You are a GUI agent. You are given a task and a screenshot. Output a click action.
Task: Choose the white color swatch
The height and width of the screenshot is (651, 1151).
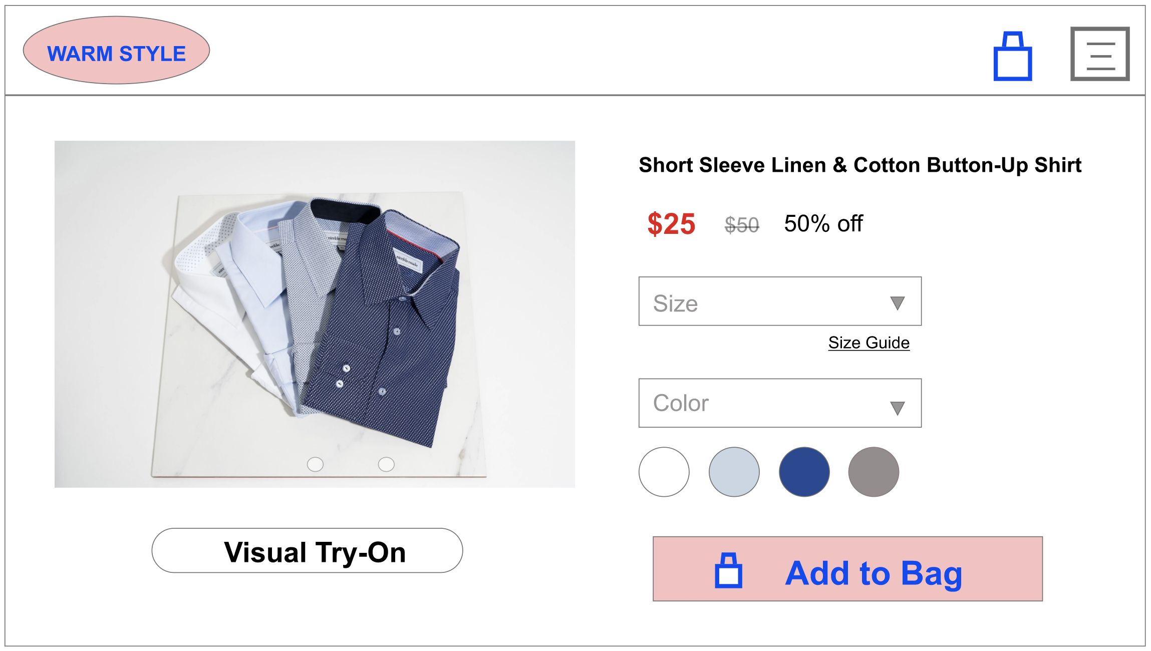click(664, 472)
